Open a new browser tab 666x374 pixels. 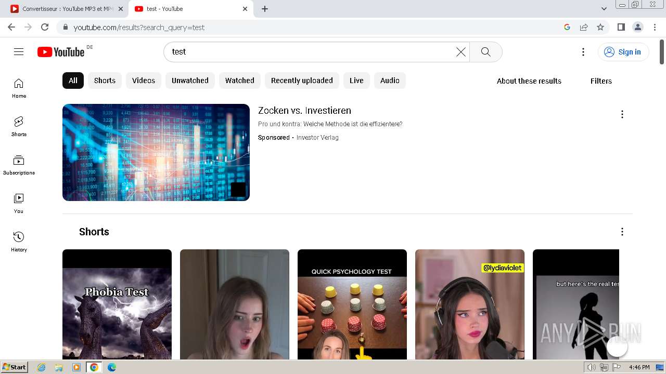tap(265, 9)
